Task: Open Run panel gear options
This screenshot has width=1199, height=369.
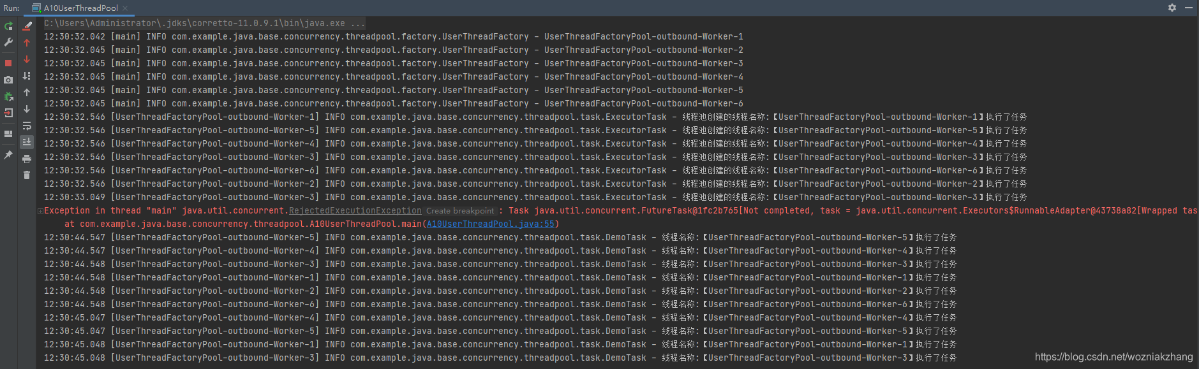Action: click(1172, 8)
